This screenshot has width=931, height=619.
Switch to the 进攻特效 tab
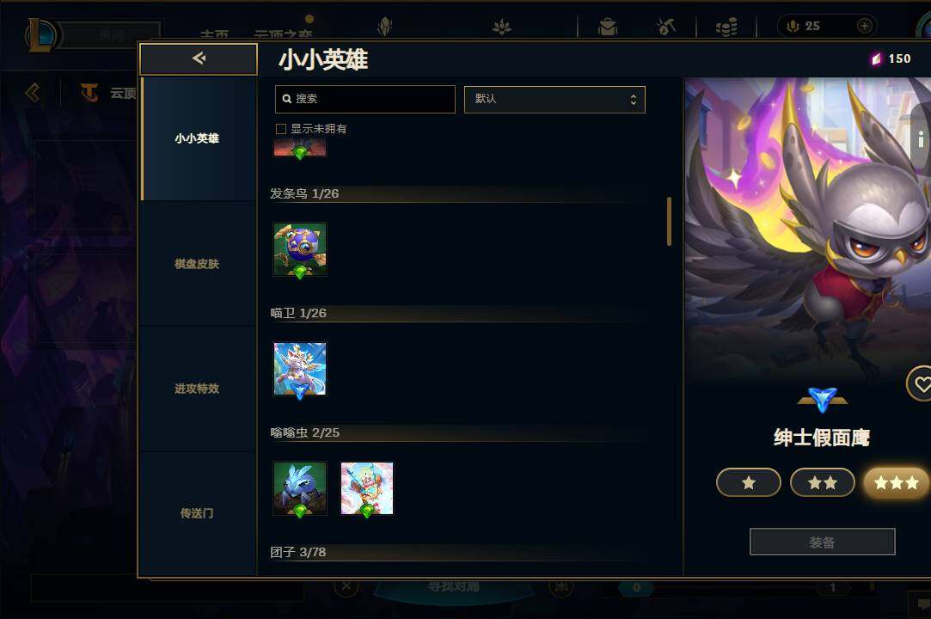(x=197, y=389)
